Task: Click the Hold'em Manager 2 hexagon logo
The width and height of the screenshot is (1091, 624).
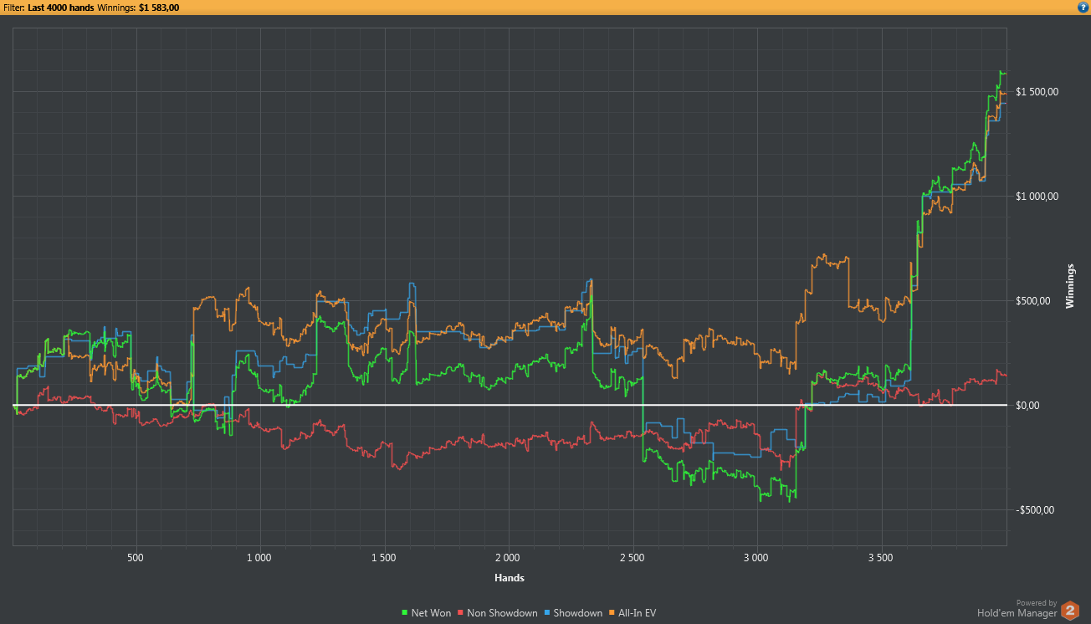Action: click(x=1070, y=611)
